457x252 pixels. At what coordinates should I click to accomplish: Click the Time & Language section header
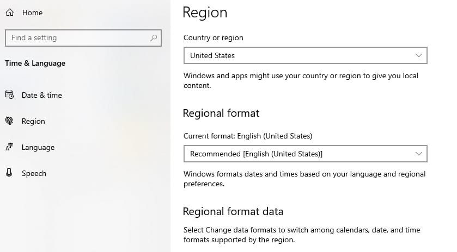[x=35, y=63]
